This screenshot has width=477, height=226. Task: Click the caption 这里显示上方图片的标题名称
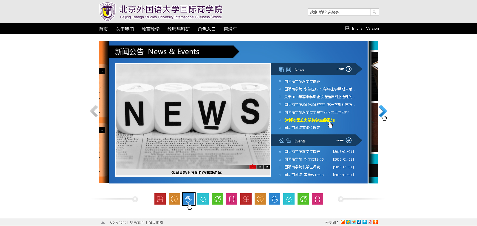196,172
